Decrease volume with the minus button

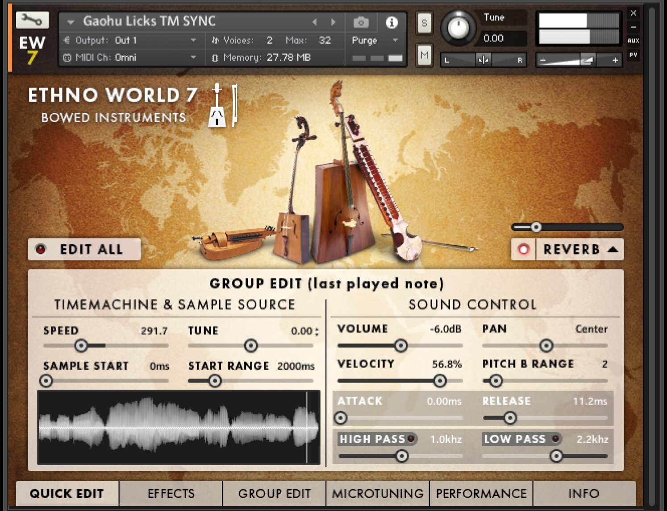(x=543, y=60)
